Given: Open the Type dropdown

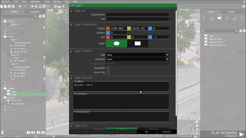Looking at the screenshot, I should coord(138,55).
